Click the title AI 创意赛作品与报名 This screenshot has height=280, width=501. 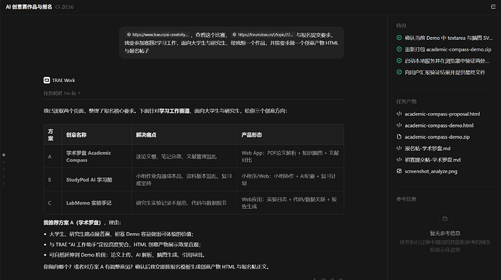pyautogui.click(x=29, y=7)
